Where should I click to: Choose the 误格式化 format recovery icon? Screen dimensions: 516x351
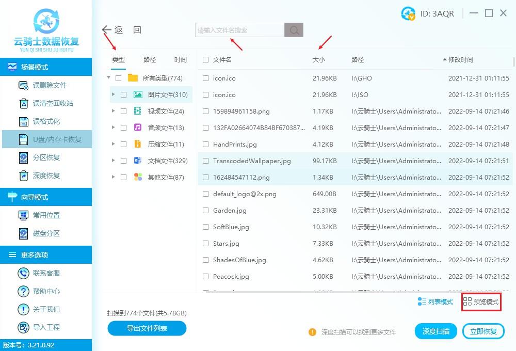[x=23, y=121]
